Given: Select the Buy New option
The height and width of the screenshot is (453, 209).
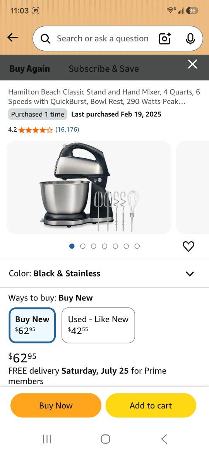Looking at the screenshot, I should (32, 325).
